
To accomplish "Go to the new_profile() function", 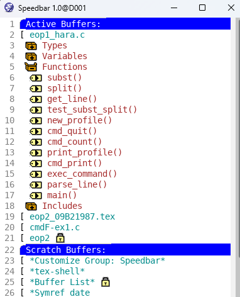I will click(79, 120).
